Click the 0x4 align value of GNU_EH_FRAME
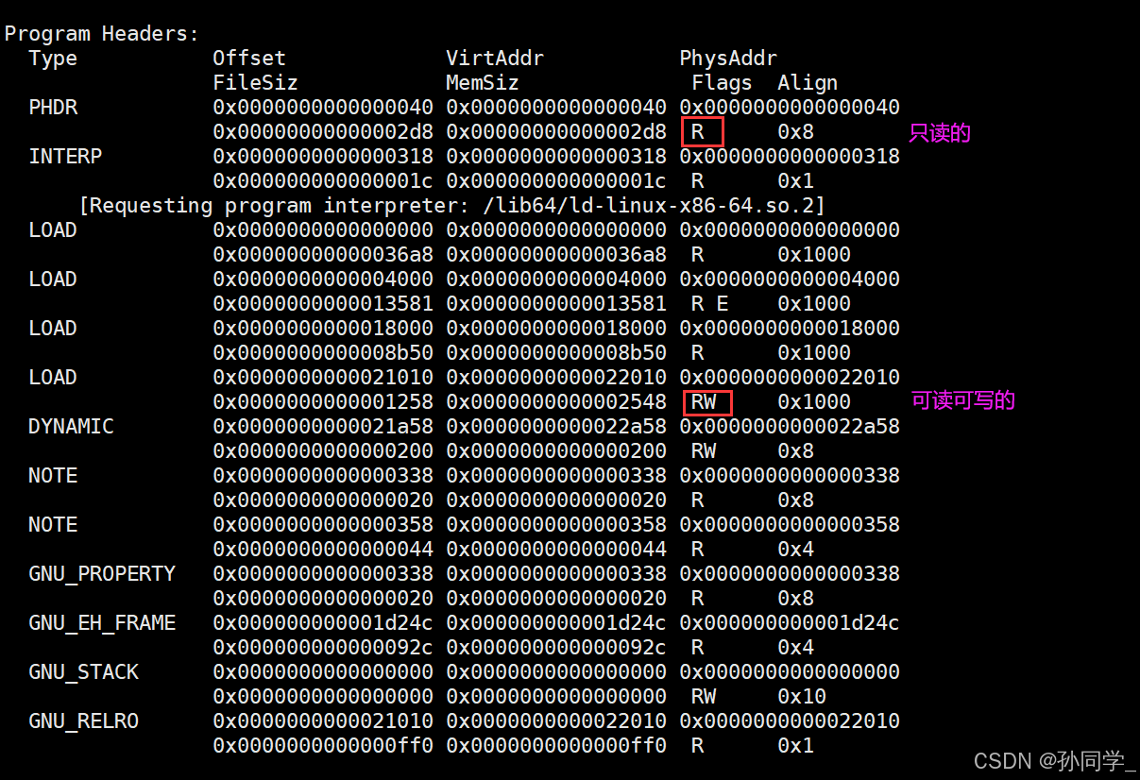Screen dimensions: 1140x780 796,648
